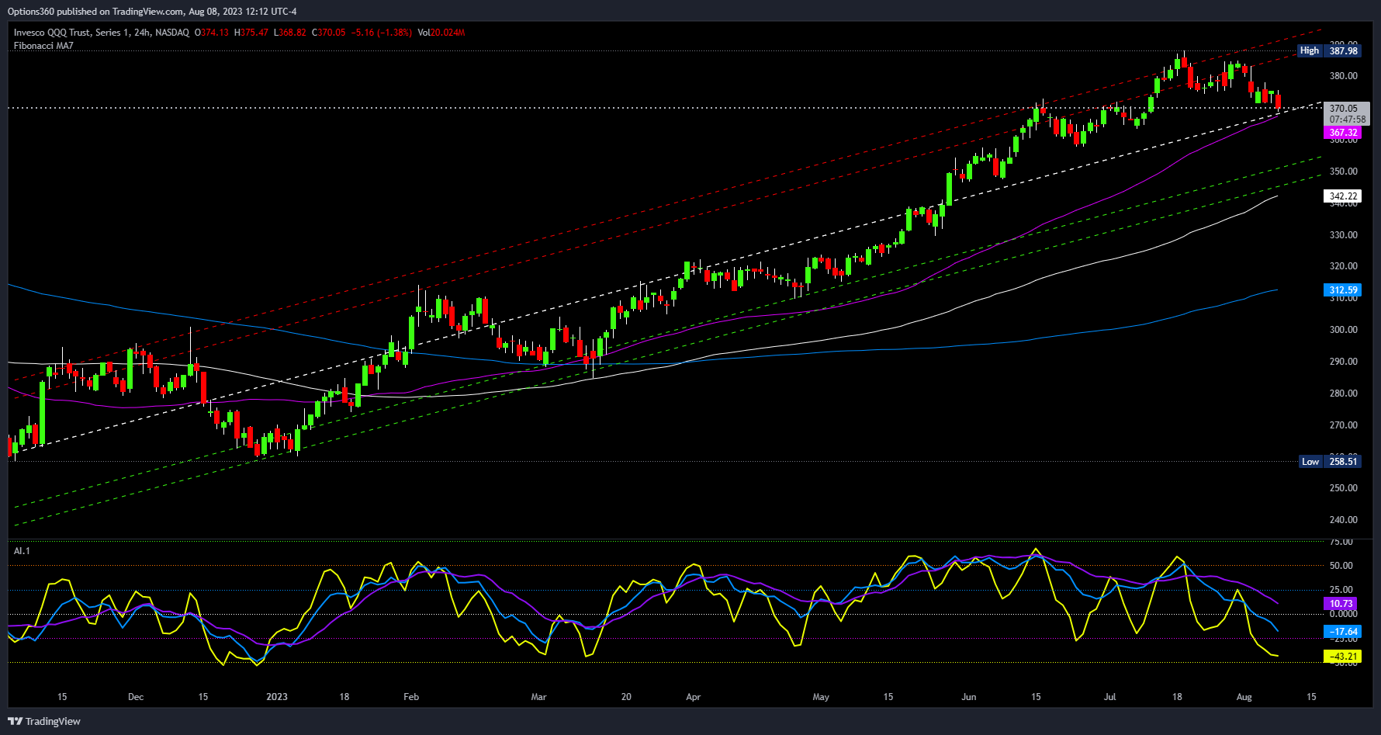Click the Aug label on the time axis

(1244, 697)
